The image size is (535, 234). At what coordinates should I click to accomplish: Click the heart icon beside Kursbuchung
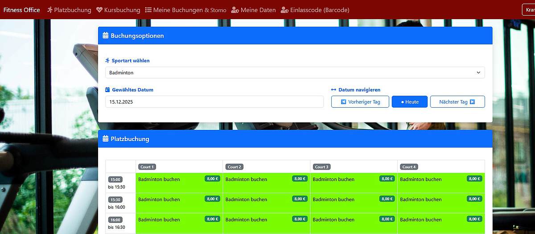tap(99, 10)
